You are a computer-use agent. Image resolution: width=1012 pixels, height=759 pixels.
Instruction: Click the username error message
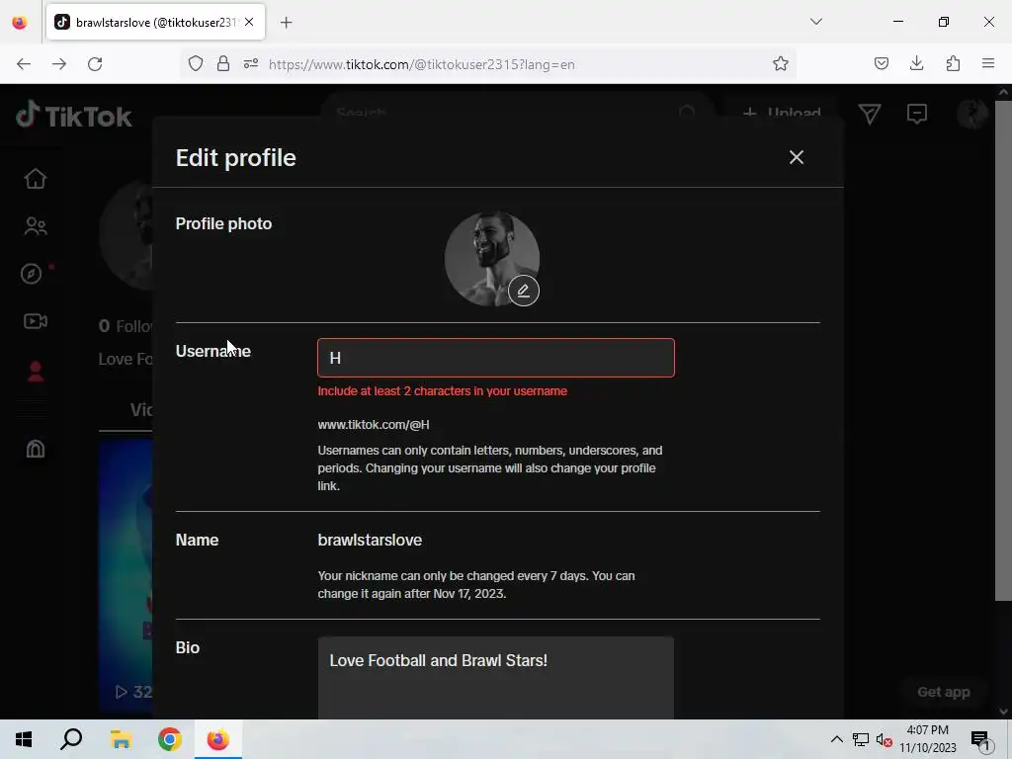[442, 391]
